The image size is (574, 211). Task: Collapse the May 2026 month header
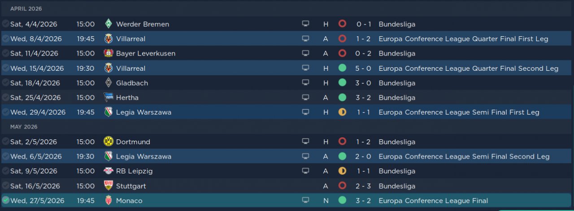coord(24,127)
